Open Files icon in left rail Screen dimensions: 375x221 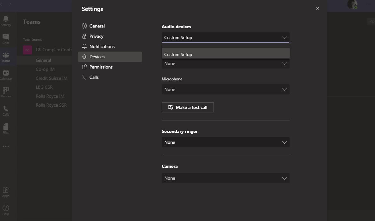[x=6, y=128]
